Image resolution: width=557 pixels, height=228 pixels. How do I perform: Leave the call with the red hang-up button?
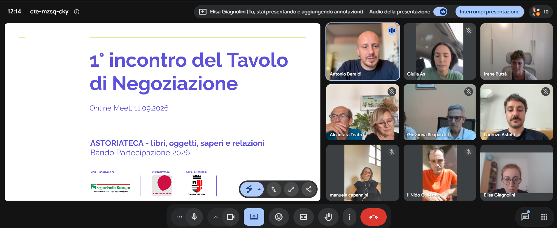[373, 217]
